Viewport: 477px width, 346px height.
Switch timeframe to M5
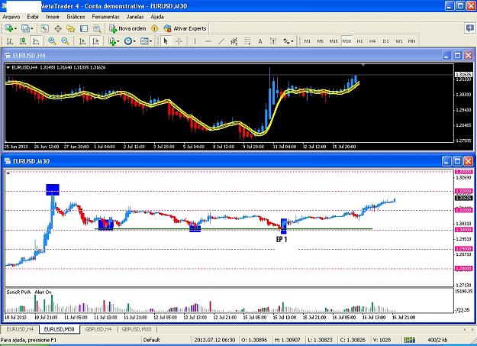tap(321, 41)
